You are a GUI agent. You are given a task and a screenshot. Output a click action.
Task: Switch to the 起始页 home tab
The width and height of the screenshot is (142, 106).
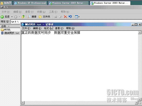tap(6, 3)
